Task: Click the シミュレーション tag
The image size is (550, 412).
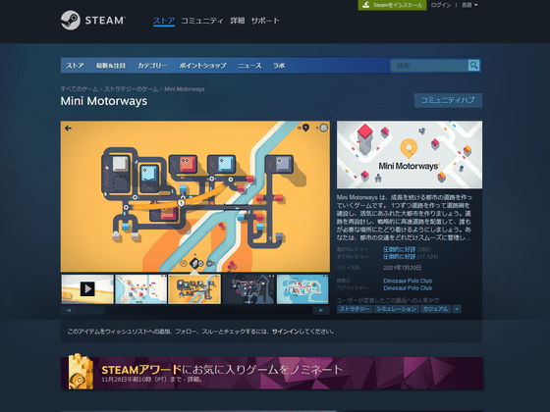Action: click(397, 309)
